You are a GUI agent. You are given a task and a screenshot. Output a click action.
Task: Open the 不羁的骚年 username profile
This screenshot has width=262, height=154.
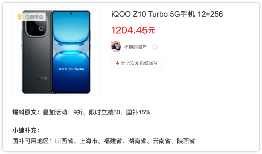click(x=135, y=47)
